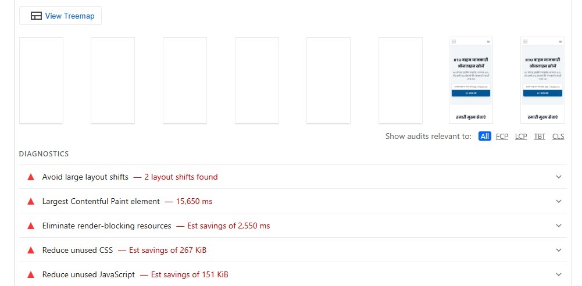Filter audits by LCP
This screenshot has width=582, height=286.
pyautogui.click(x=521, y=137)
